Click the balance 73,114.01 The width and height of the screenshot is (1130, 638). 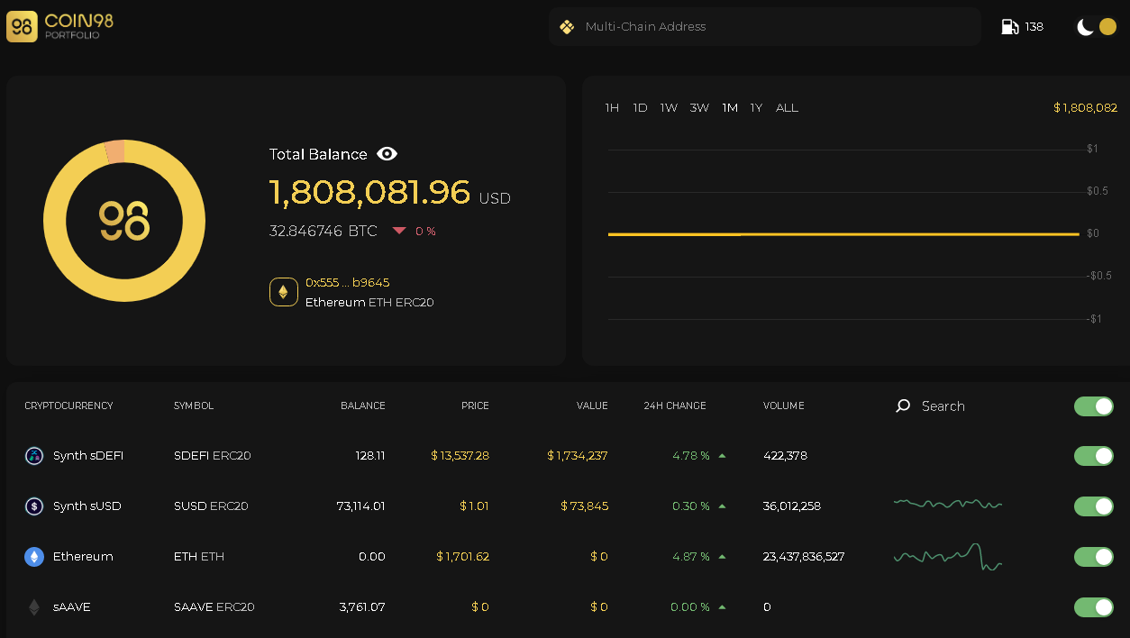(360, 506)
